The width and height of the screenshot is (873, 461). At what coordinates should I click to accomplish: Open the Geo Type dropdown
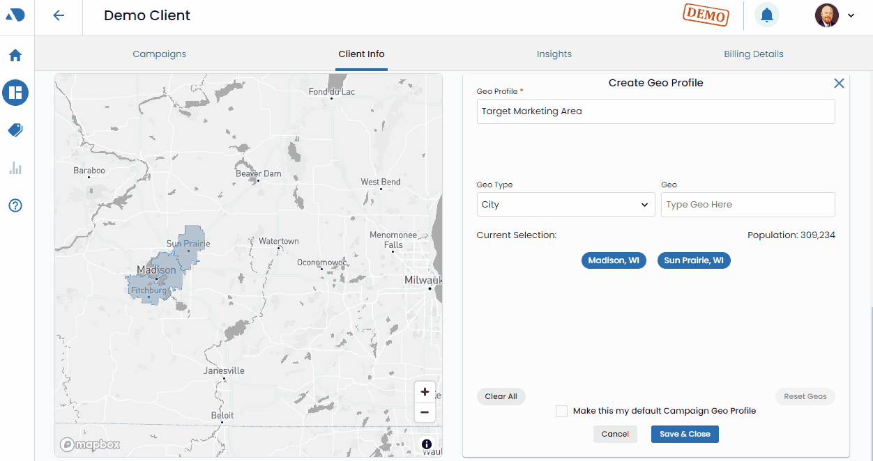565,205
